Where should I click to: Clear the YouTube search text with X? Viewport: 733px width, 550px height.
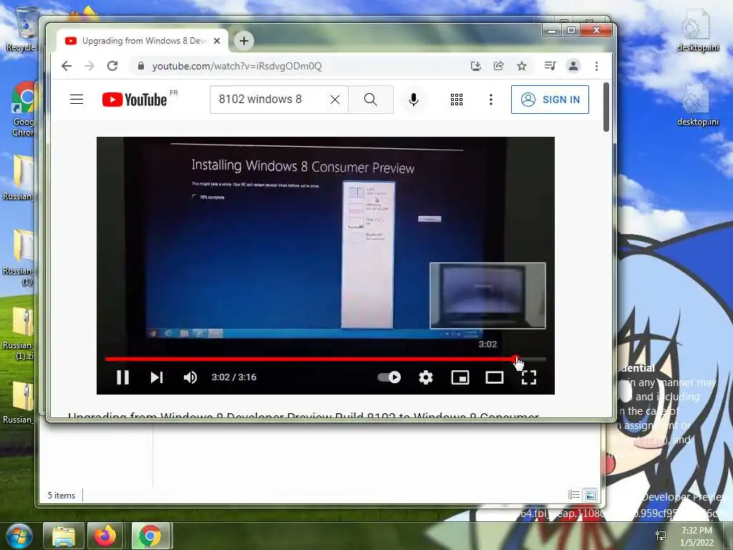pyautogui.click(x=335, y=99)
